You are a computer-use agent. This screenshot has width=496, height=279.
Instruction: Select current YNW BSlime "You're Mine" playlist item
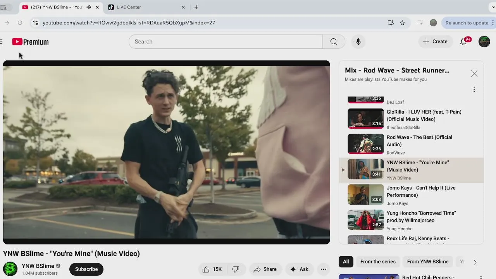411,170
